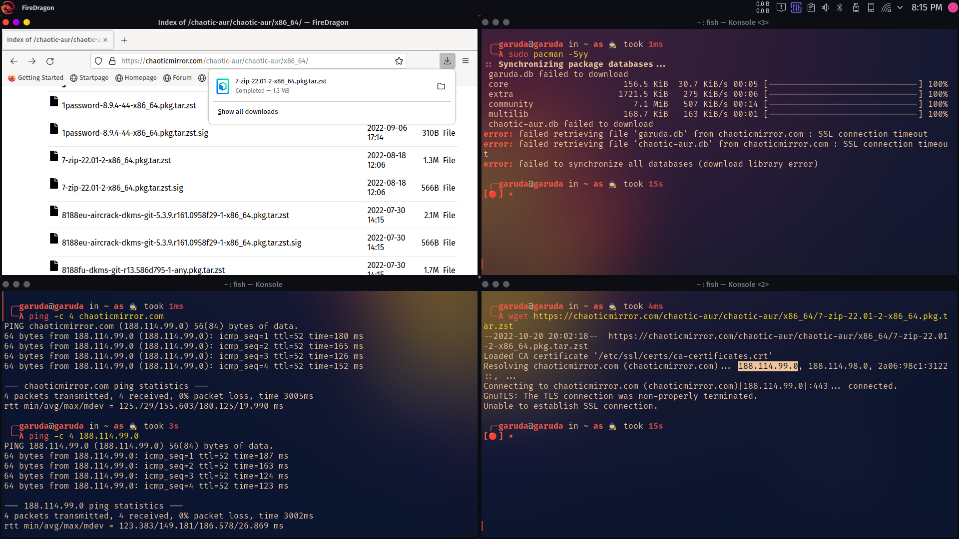Open 8188eu-aircrack-dkms-git .pkg.tar.zst link
The width and height of the screenshot is (959, 539).
(175, 216)
